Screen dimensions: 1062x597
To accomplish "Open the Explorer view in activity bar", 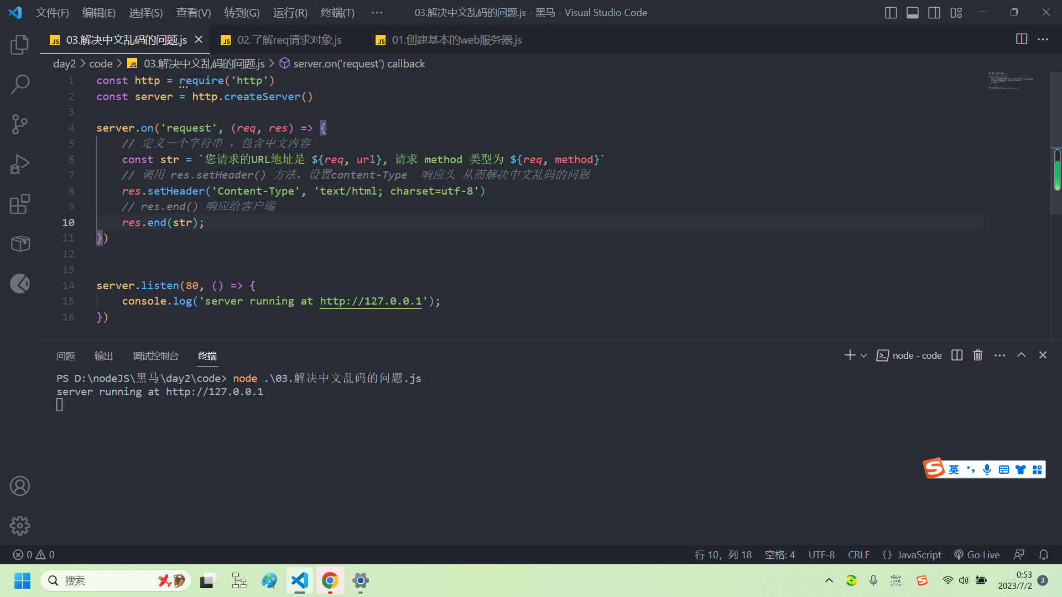I will (x=20, y=45).
